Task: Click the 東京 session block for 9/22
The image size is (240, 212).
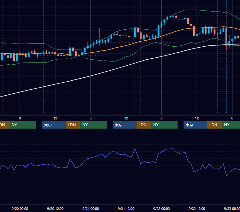Action: coord(195,125)
